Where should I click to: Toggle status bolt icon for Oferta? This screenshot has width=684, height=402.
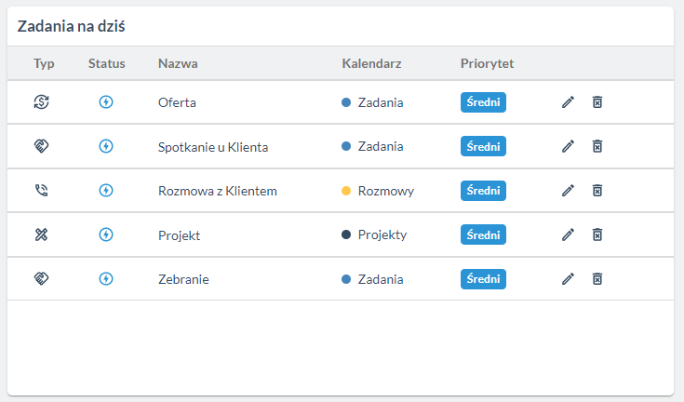[106, 102]
